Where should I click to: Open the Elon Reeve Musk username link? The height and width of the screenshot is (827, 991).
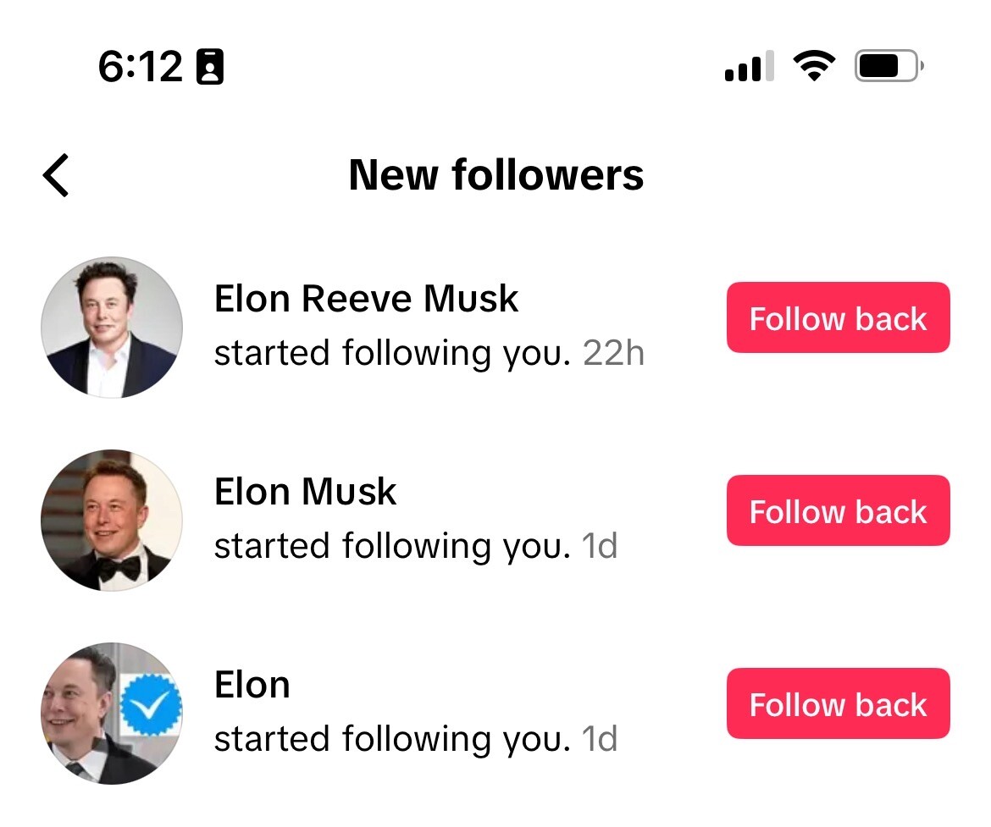click(x=366, y=298)
